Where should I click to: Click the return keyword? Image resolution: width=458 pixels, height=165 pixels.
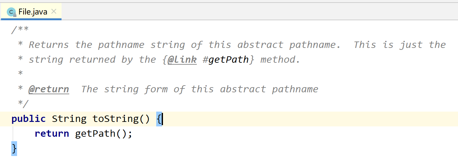click(52, 133)
